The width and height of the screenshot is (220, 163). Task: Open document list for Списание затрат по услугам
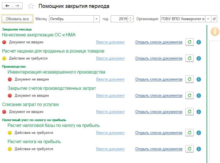click(159, 112)
